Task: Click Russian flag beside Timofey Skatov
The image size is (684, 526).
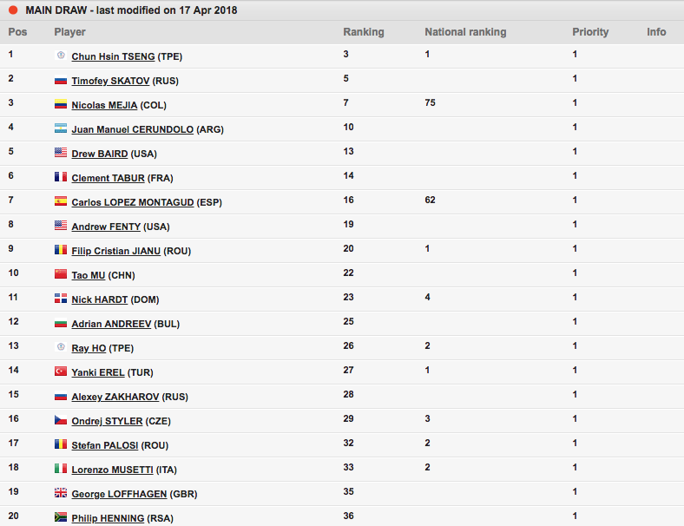Action: (x=61, y=80)
